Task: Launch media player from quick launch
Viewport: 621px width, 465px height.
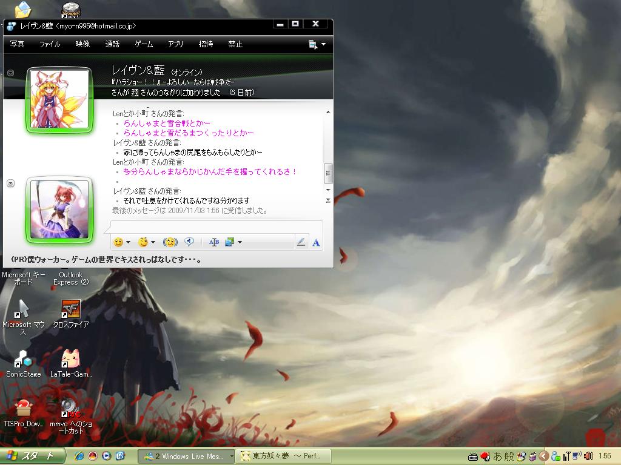Action: 107,456
